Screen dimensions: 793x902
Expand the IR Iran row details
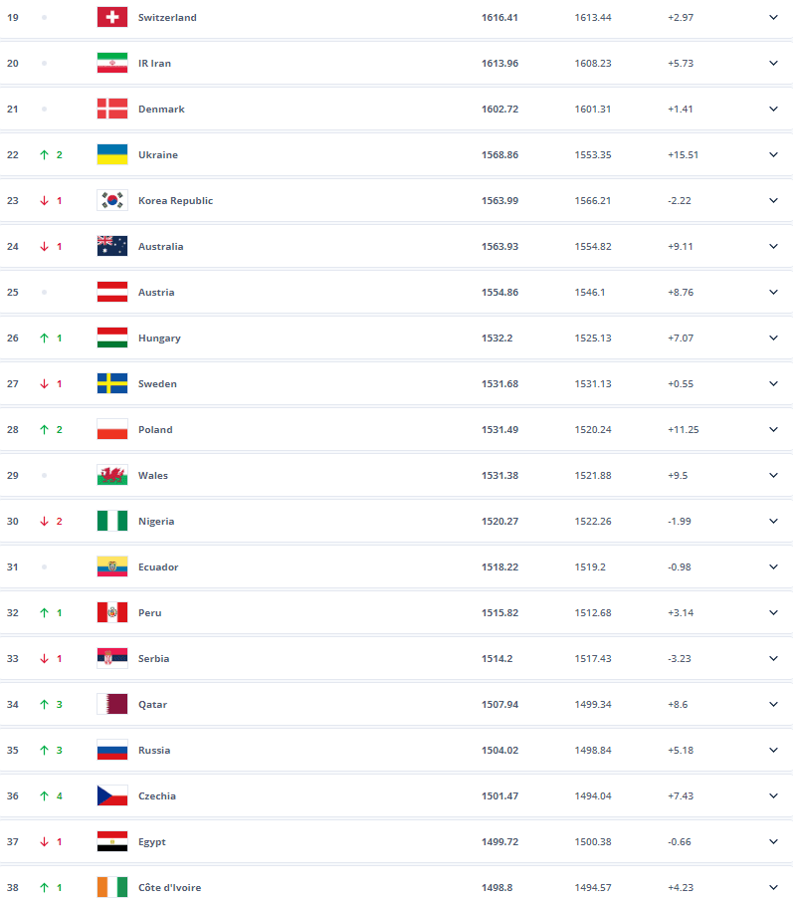(773, 63)
